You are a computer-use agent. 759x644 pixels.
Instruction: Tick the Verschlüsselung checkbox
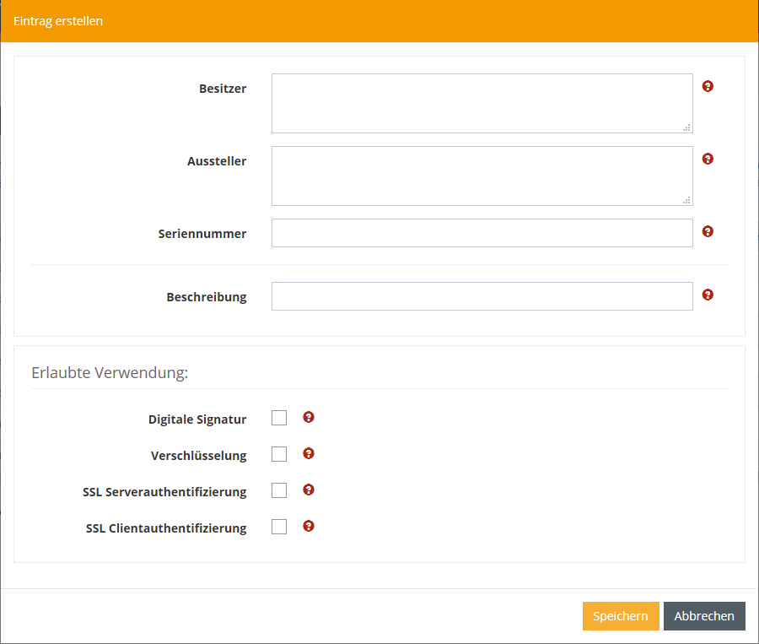click(x=279, y=454)
